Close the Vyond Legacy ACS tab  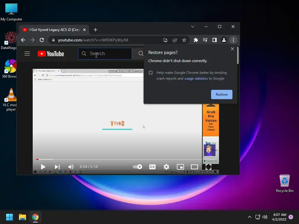(84, 30)
